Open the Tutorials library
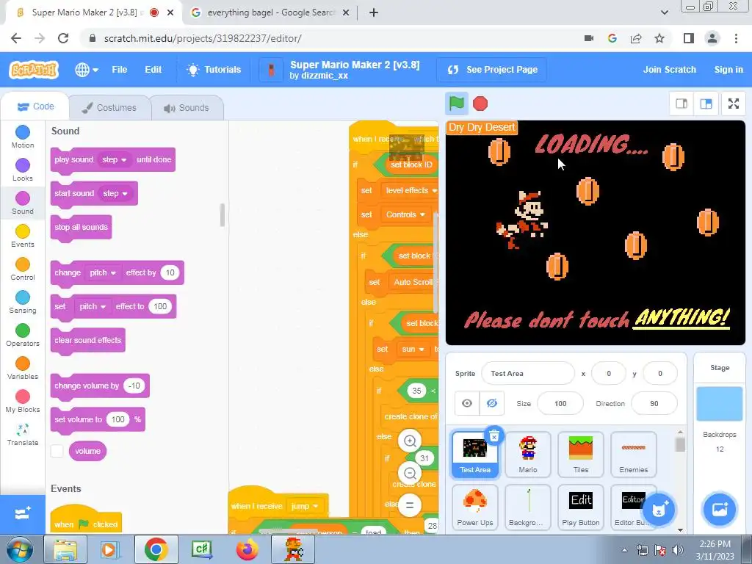 (x=214, y=70)
